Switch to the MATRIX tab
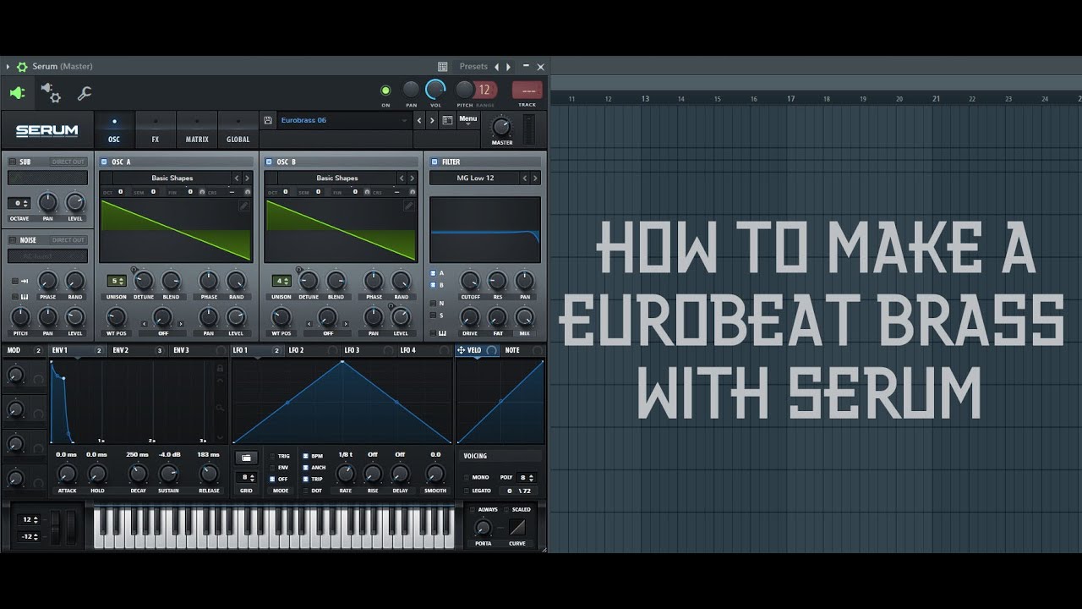1082x609 pixels. click(197, 130)
